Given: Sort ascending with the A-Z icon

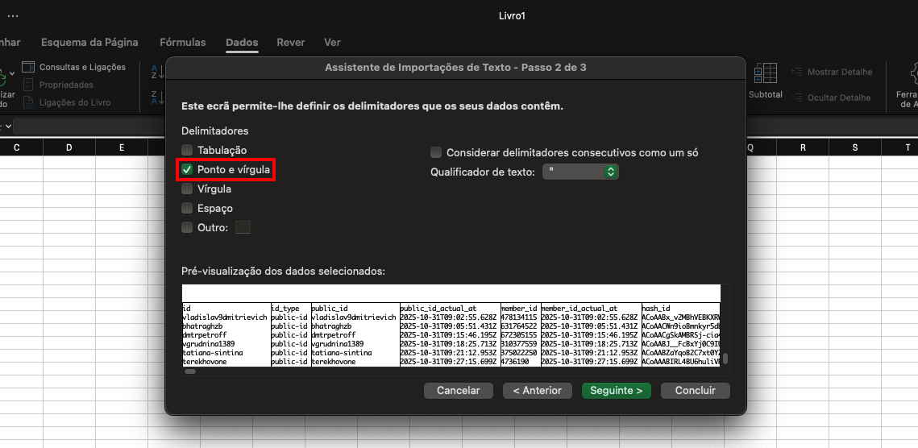Looking at the screenshot, I should 157,73.
